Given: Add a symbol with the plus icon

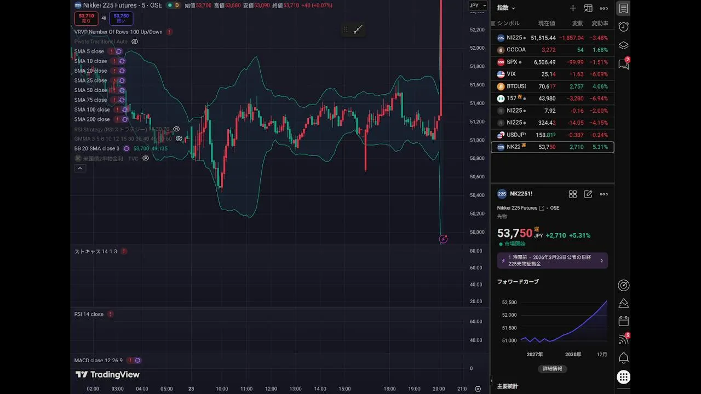Looking at the screenshot, I should [573, 8].
